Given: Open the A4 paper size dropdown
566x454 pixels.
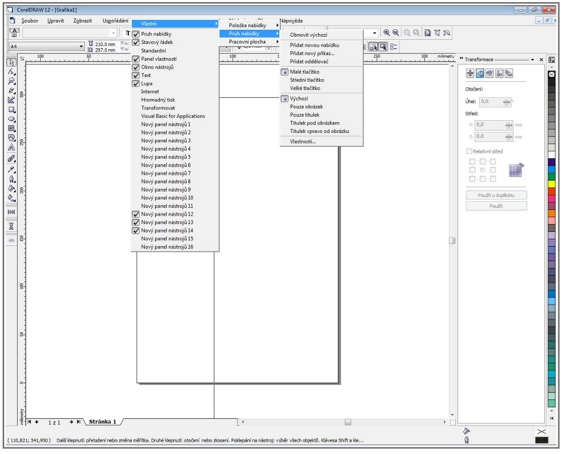Looking at the screenshot, I should 81,47.
